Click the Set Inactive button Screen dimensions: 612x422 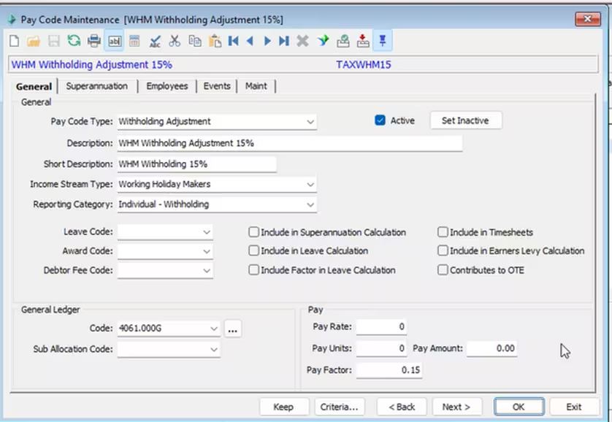(466, 120)
